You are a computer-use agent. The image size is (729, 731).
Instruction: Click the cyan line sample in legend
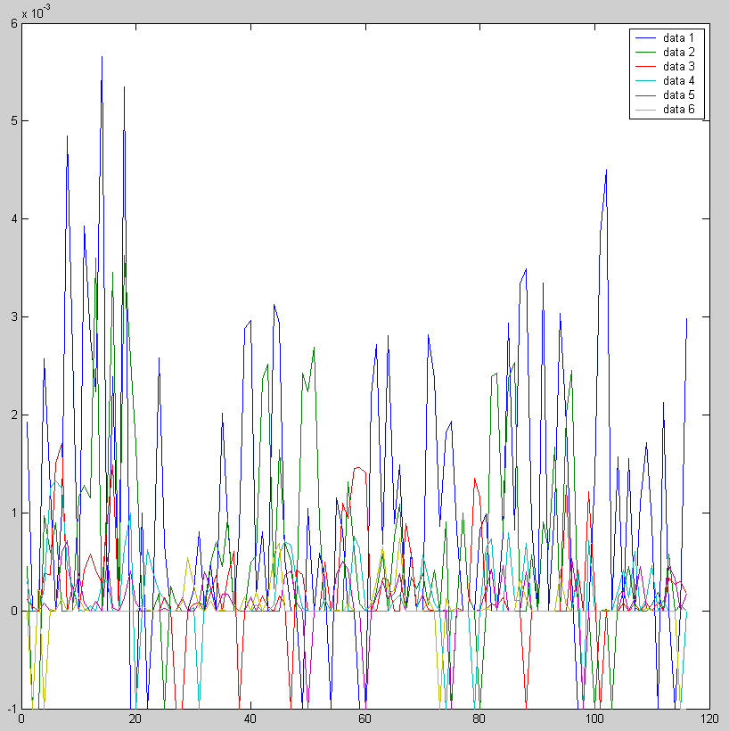644,80
